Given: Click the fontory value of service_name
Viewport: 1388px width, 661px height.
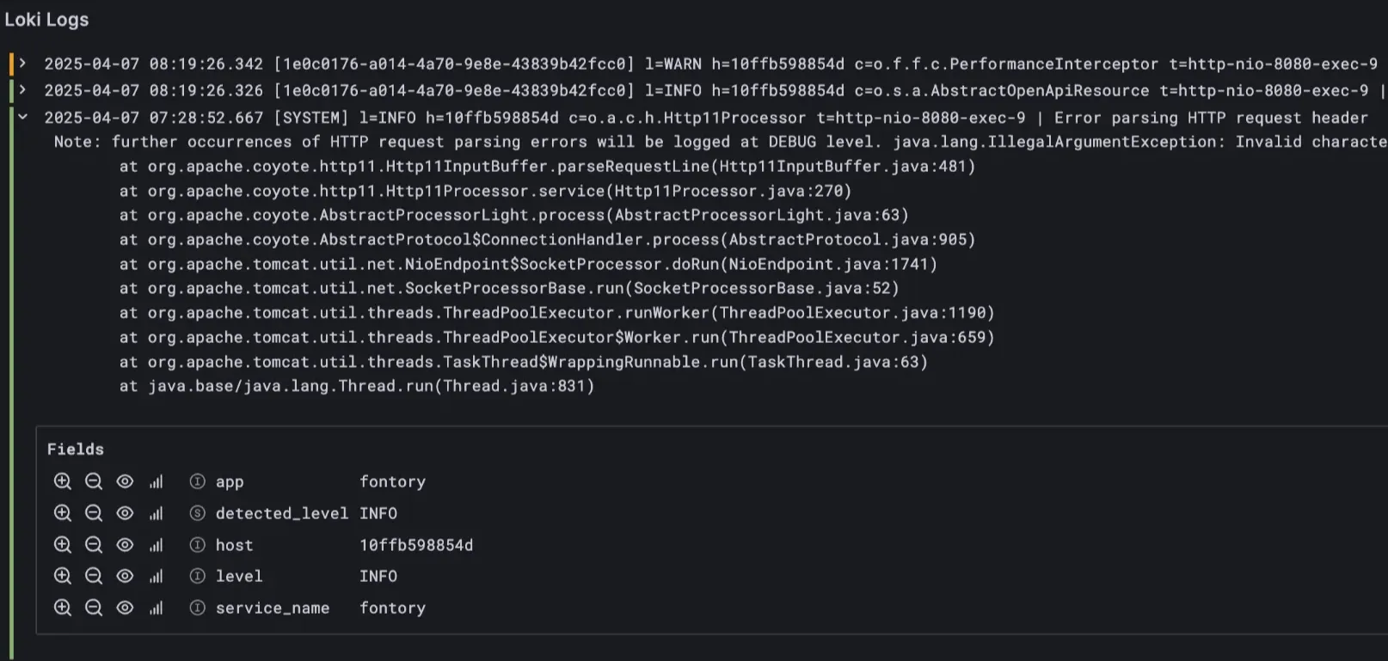Looking at the screenshot, I should 392,608.
